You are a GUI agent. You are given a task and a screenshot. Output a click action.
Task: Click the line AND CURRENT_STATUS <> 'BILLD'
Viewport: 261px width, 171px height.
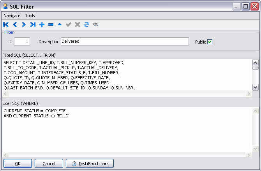[36, 116]
